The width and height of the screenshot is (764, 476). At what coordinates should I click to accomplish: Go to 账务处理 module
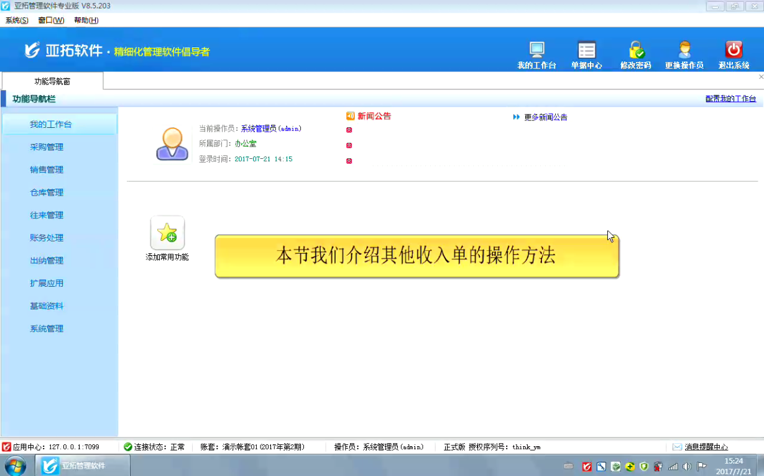(47, 238)
